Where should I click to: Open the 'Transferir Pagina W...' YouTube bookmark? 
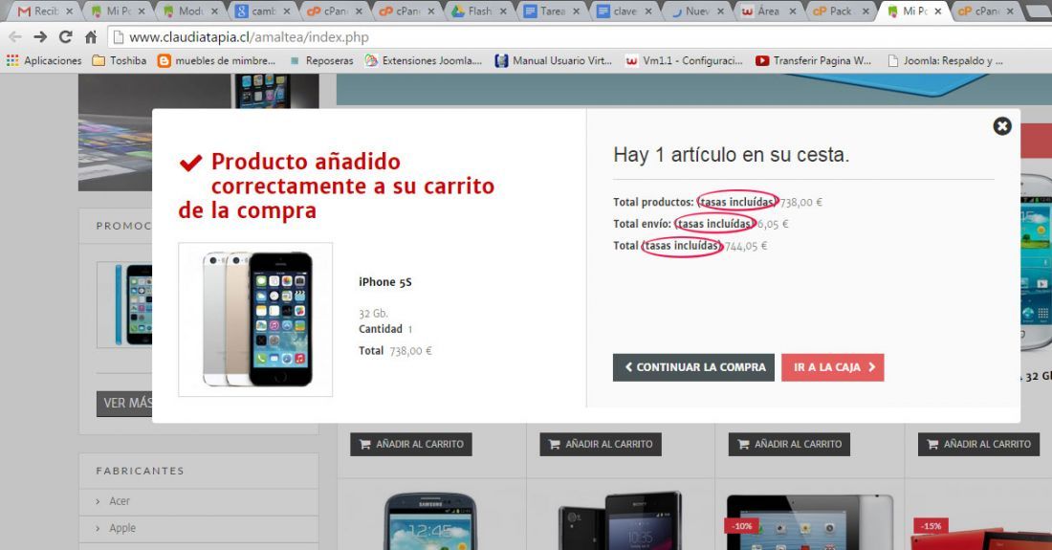[x=813, y=60]
